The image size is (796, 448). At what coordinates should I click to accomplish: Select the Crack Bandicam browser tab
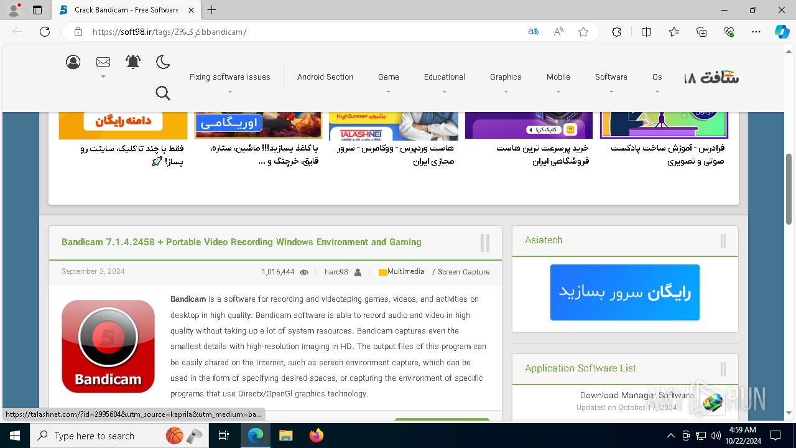point(126,10)
